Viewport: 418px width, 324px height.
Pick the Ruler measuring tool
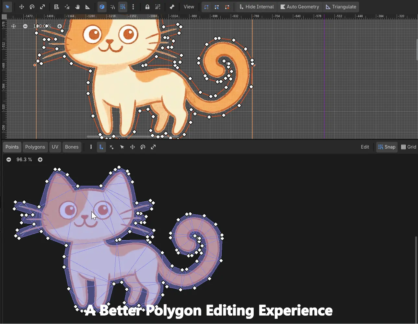click(x=88, y=7)
